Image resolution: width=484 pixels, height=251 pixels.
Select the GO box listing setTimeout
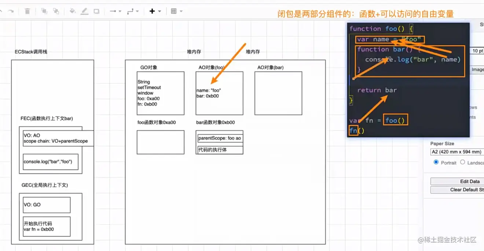[x=161, y=93]
